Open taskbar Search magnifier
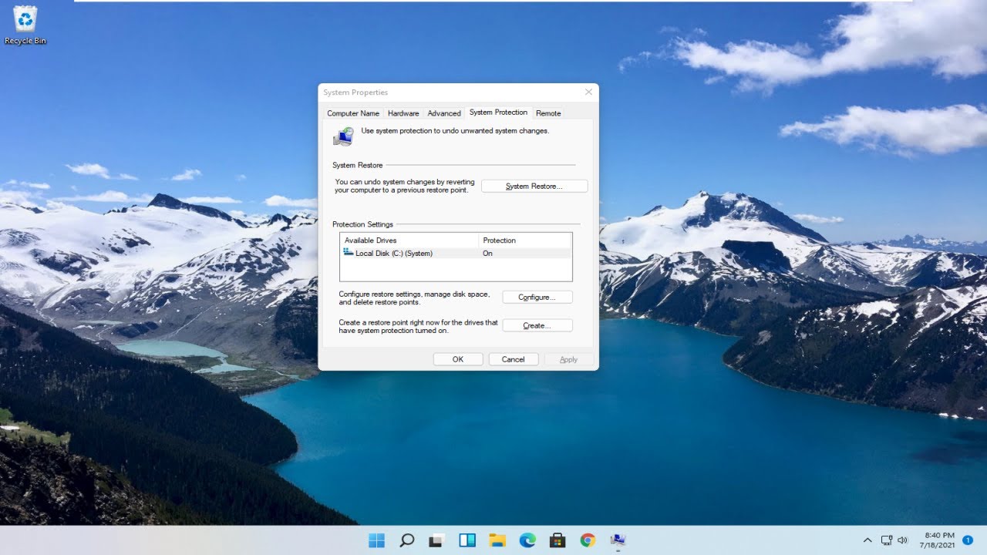Image resolution: width=987 pixels, height=555 pixels. (407, 540)
